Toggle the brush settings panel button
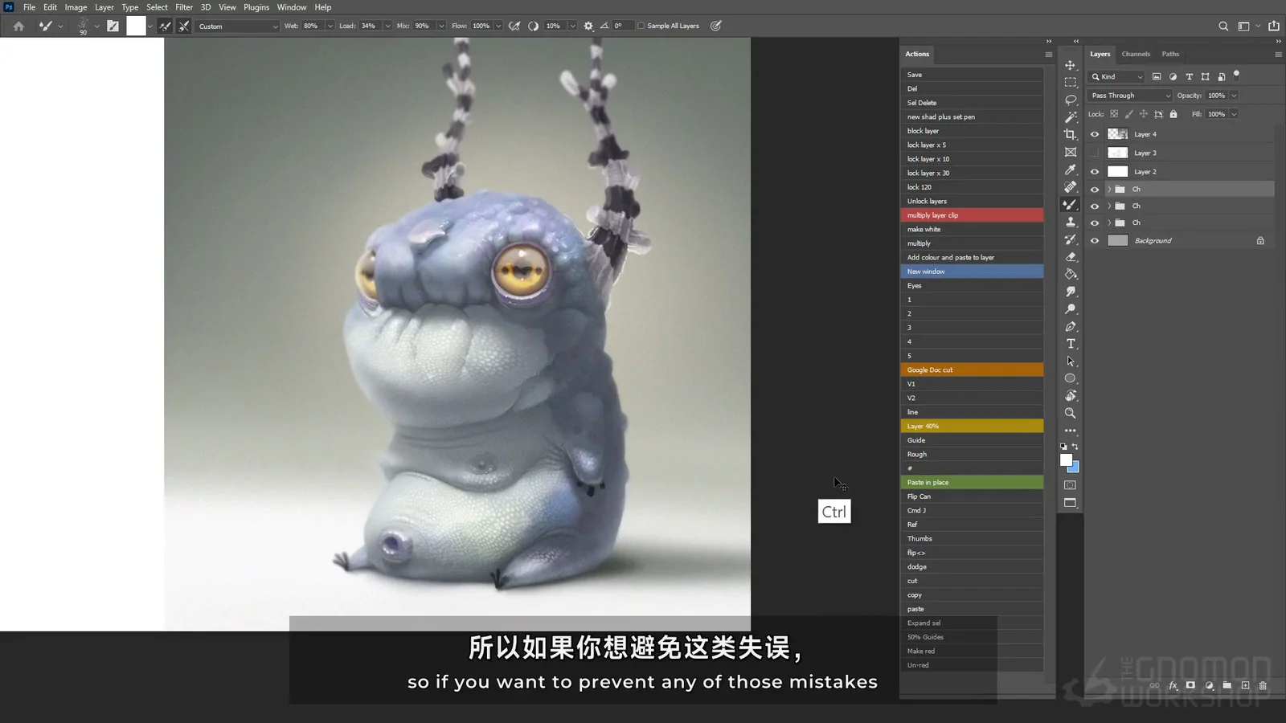 (x=113, y=26)
